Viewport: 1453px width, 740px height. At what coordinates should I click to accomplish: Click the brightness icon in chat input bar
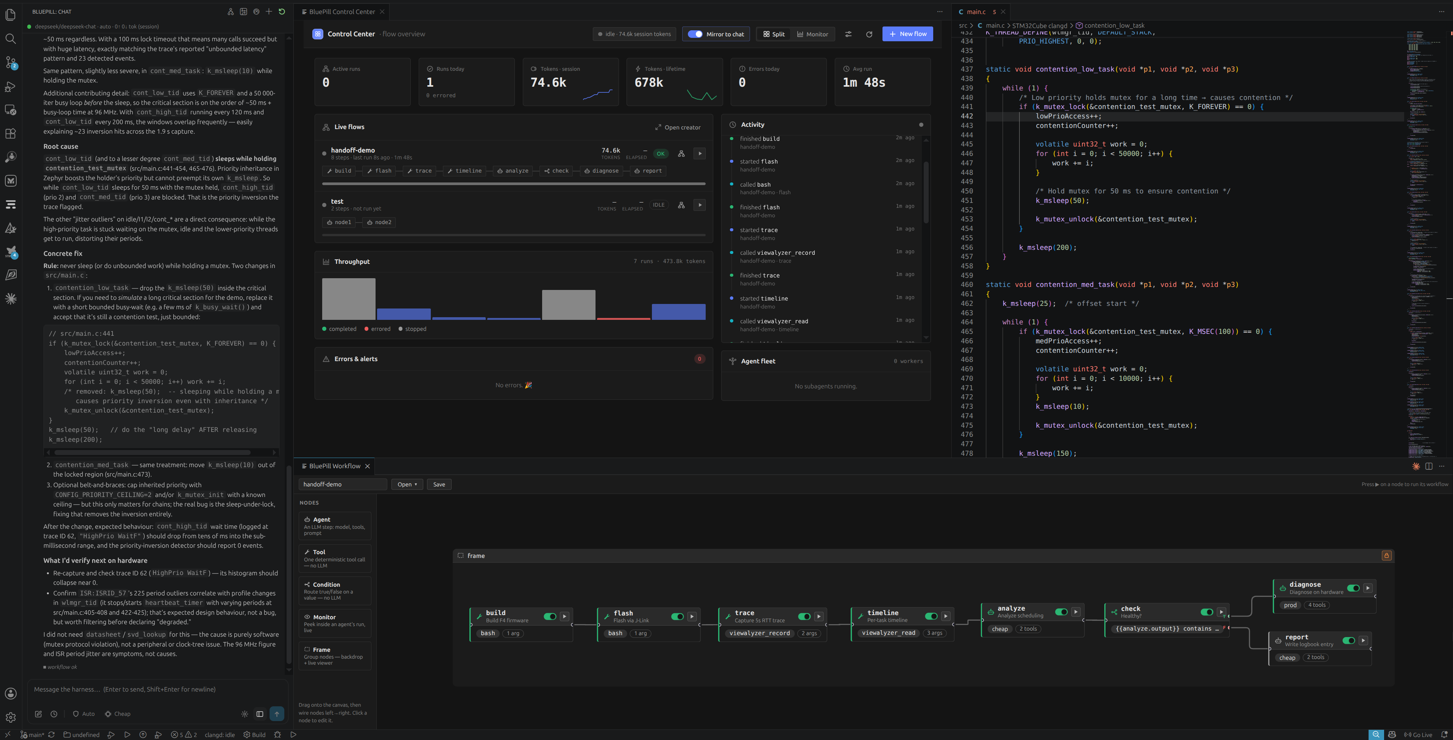(244, 714)
